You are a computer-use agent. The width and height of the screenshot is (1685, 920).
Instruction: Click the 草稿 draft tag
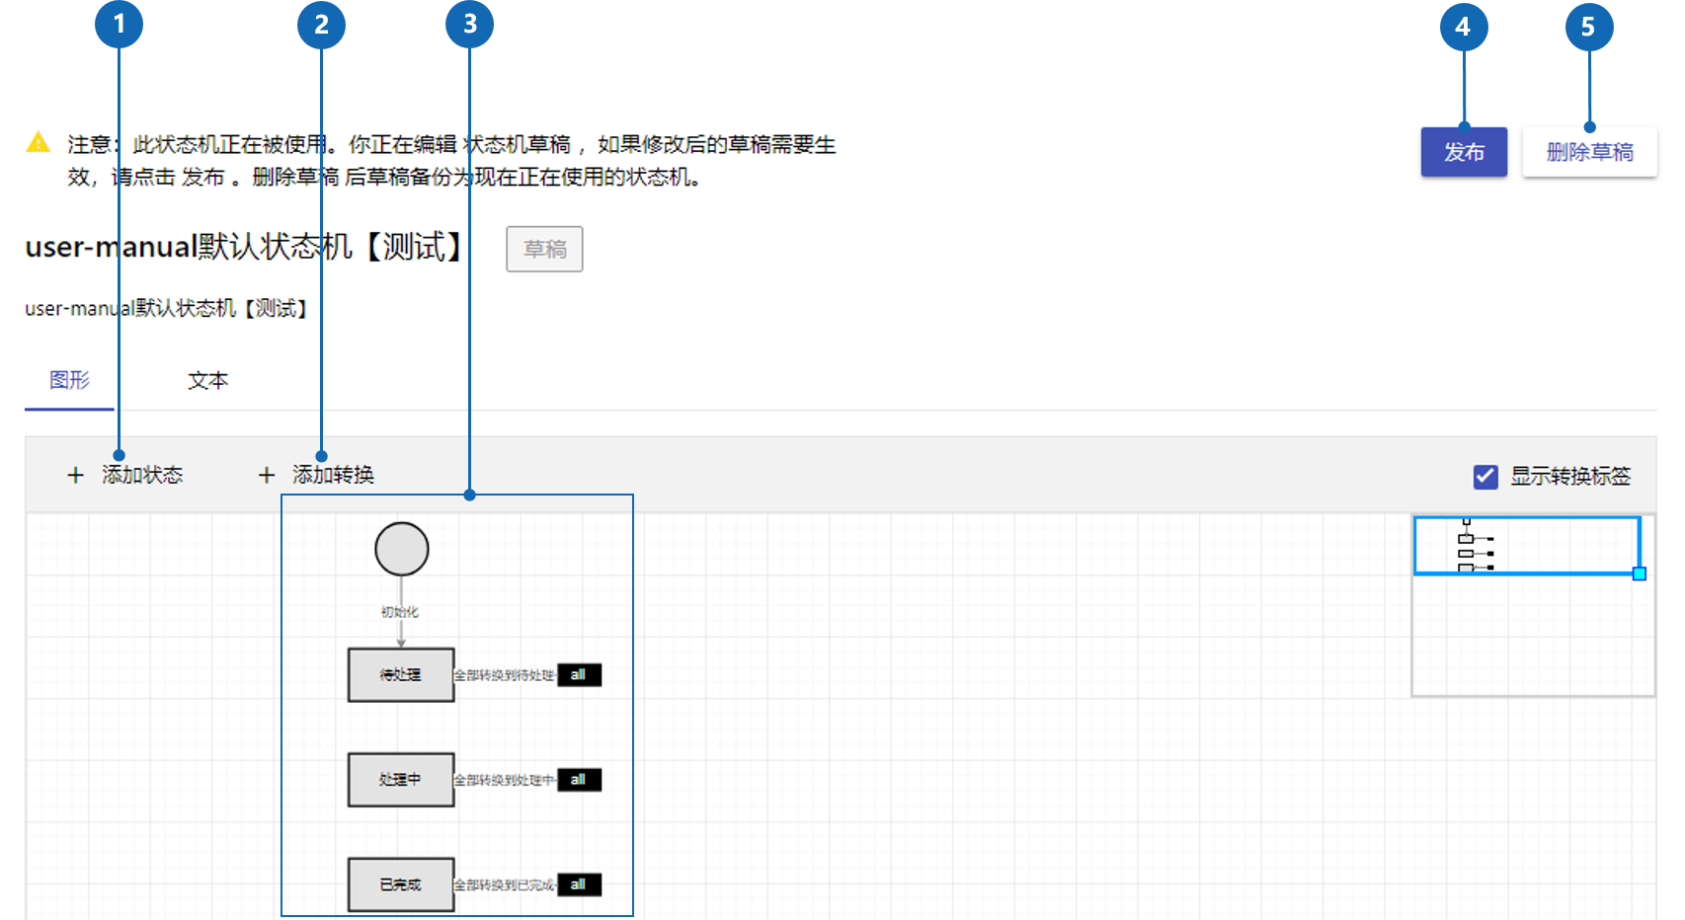pos(544,249)
